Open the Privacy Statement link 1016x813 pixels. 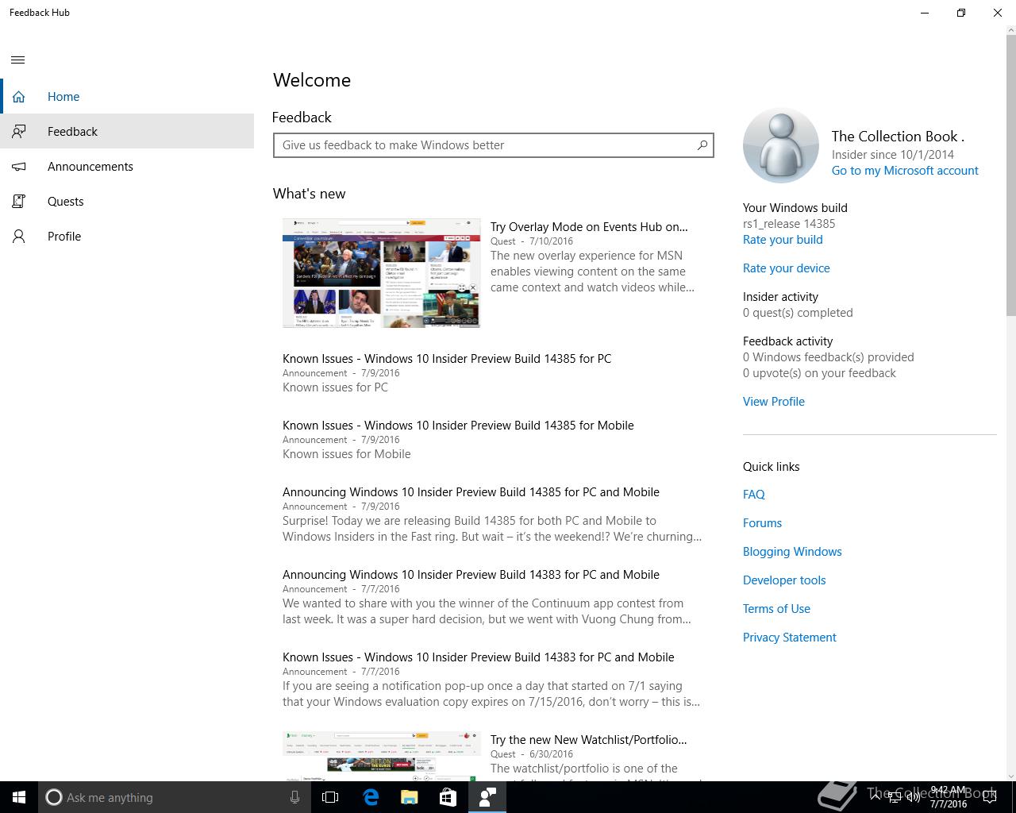[x=790, y=638]
